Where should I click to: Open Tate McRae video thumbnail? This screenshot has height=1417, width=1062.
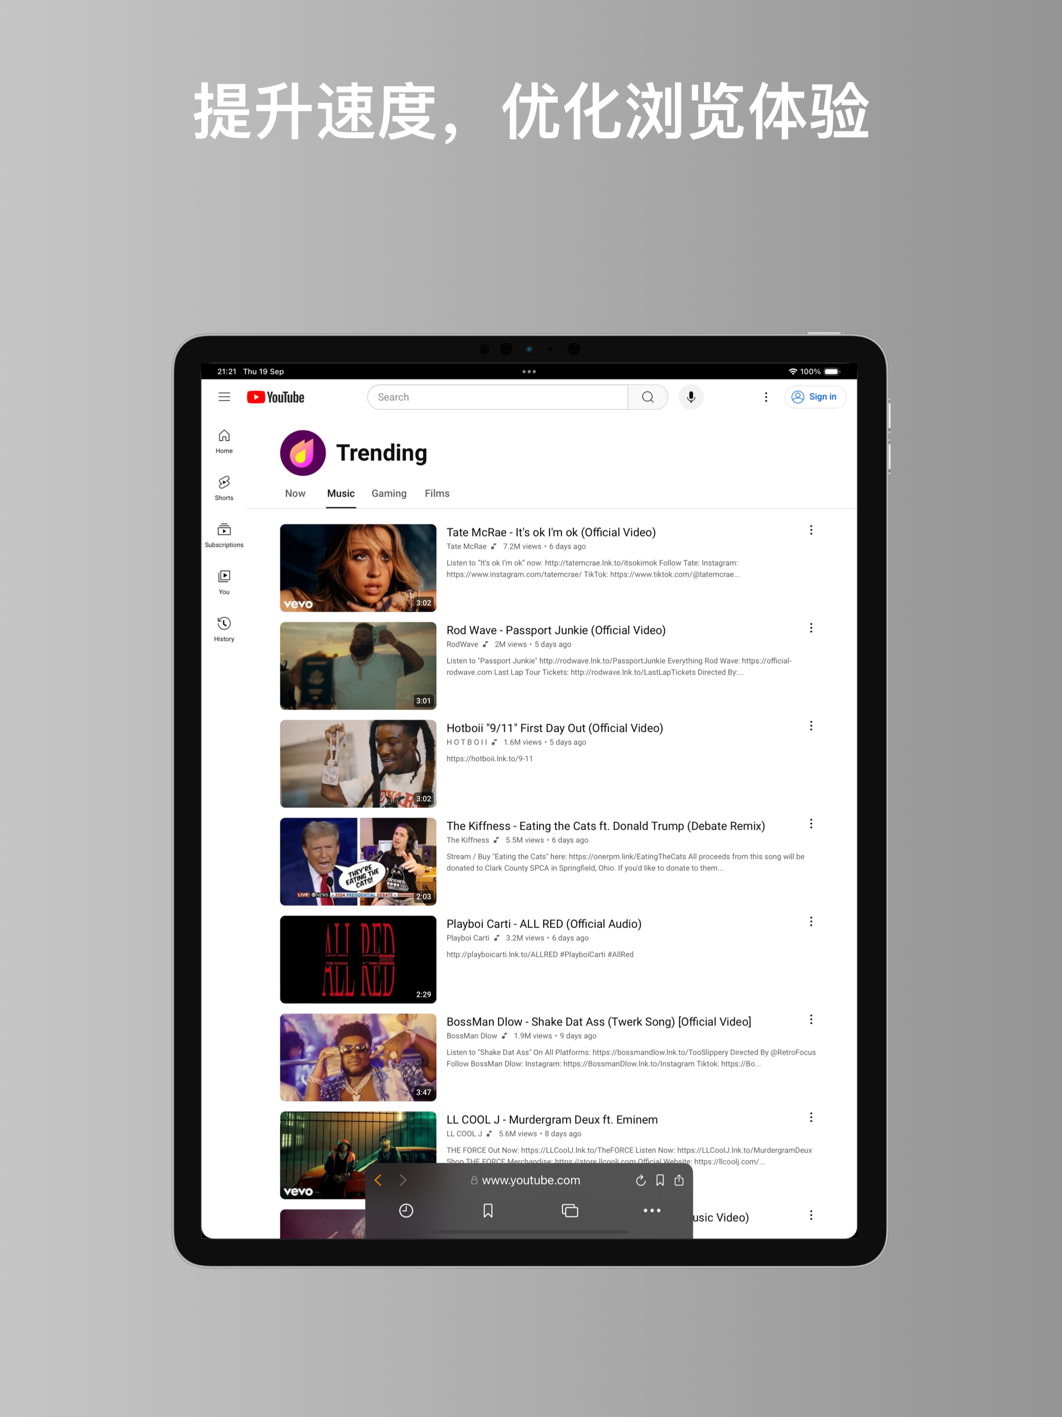[358, 567]
